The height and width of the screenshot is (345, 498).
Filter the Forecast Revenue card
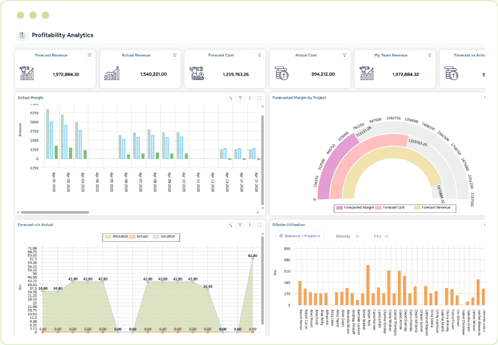click(x=89, y=55)
